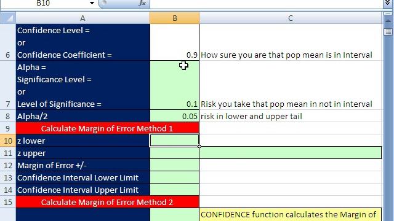Select green cell beside Margin of Error
Screen dimensions: 394x221
[175, 165]
